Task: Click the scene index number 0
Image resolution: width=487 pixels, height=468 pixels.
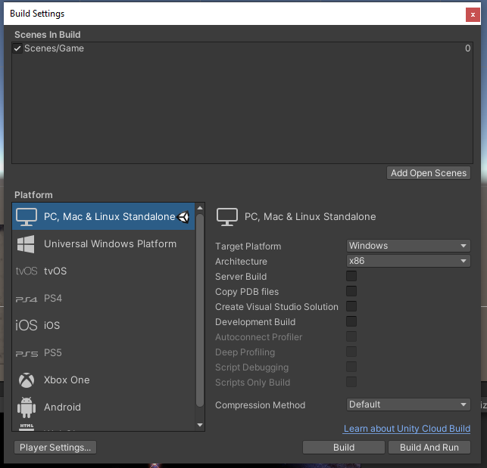Action: [x=468, y=48]
